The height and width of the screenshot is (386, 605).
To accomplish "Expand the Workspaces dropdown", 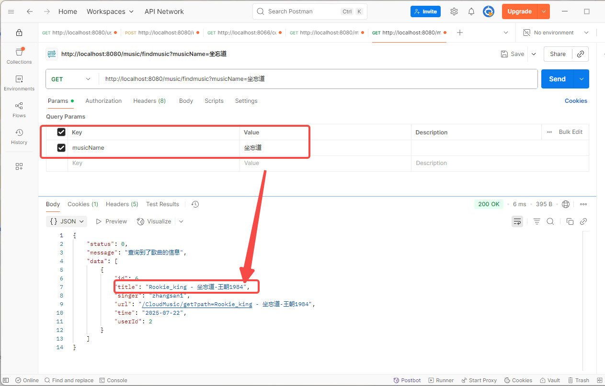I will (x=110, y=11).
